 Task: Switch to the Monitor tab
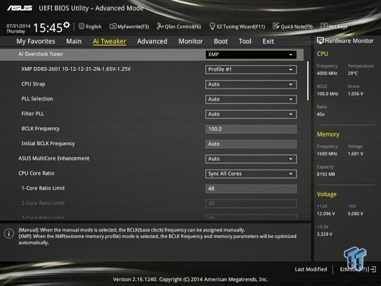tap(190, 41)
